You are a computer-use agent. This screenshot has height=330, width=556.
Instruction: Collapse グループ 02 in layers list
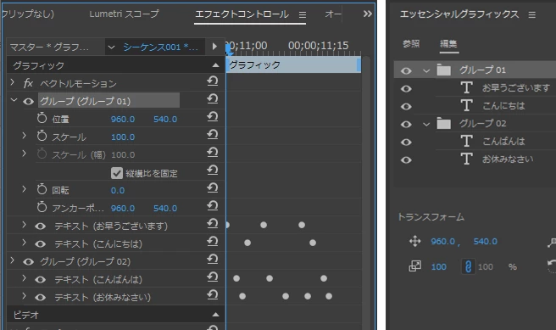[426, 124]
